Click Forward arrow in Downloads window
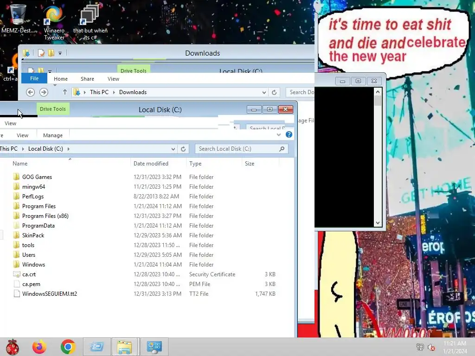 (44, 92)
